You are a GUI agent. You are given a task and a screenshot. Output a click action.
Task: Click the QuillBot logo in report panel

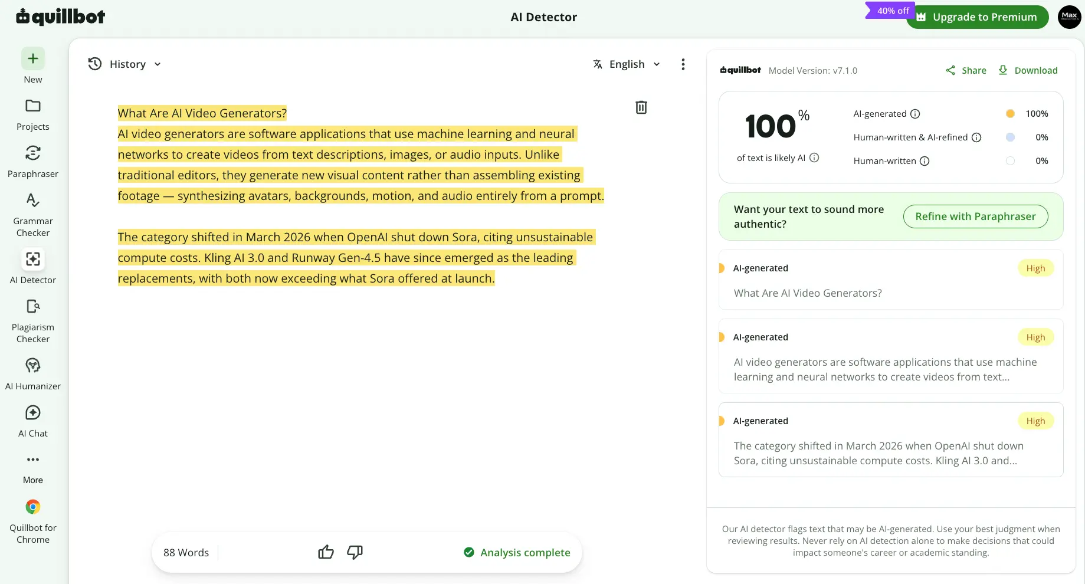tap(740, 70)
